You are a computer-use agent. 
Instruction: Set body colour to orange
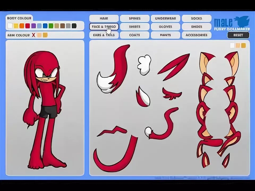22,26
